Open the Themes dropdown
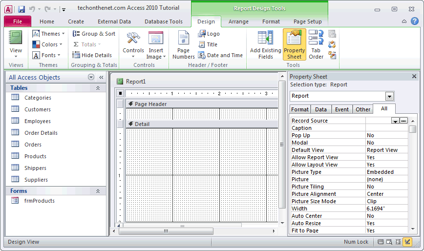Viewport: 424px width, 251px height. (49, 34)
